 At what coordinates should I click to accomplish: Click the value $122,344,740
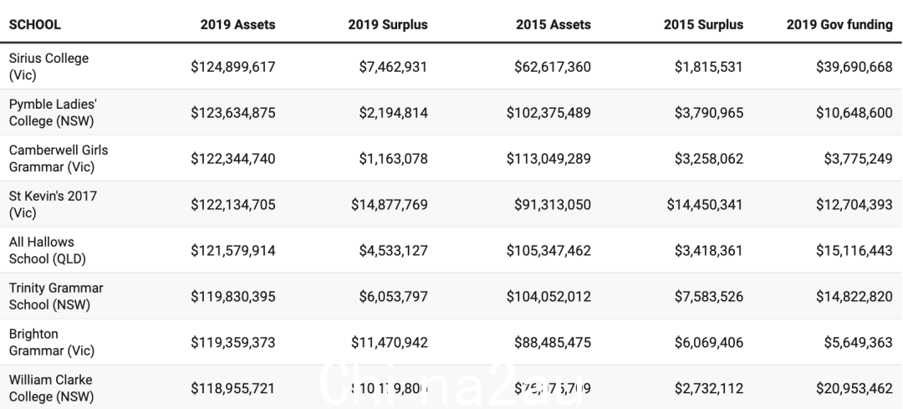tap(233, 159)
